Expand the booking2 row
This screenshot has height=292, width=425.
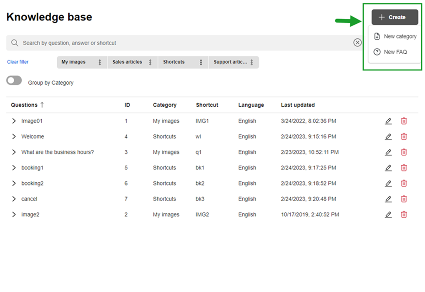14,183
